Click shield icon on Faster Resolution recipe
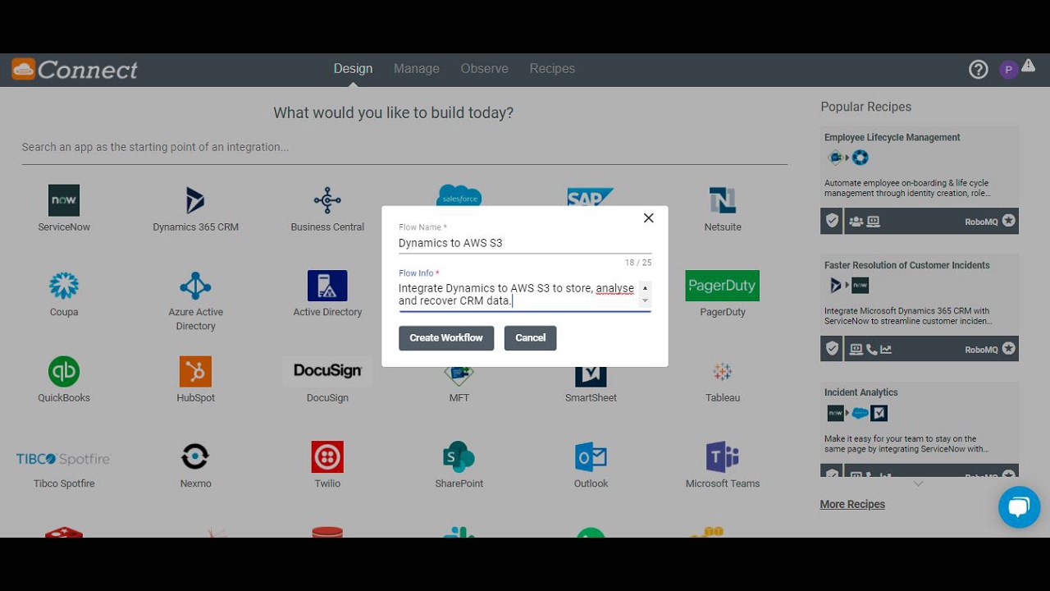This screenshot has width=1050, height=591. tap(832, 349)
